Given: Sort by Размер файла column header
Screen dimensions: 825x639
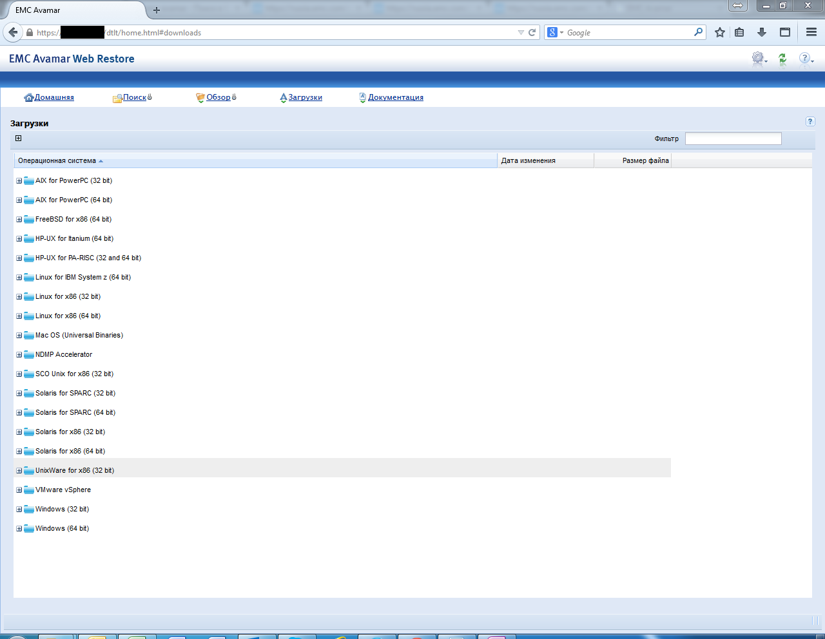Looking at the screenshot, I should [632, 160].
